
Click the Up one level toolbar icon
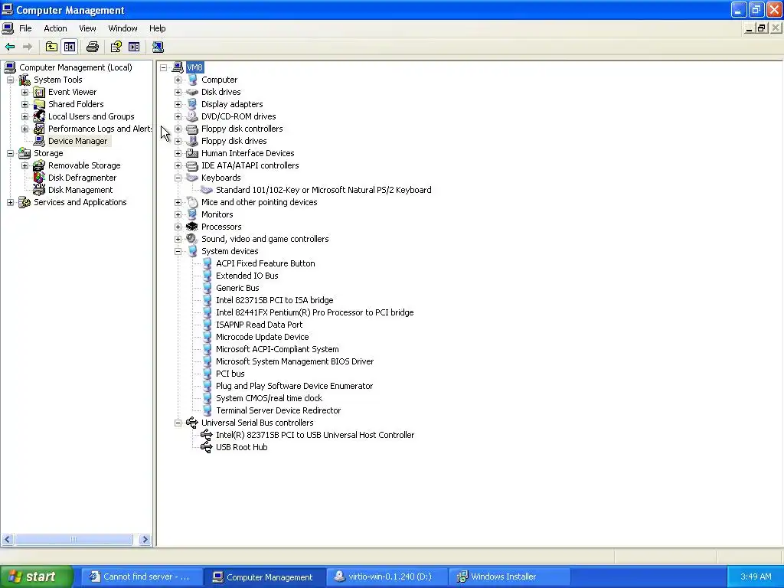(x=51, y=47)
